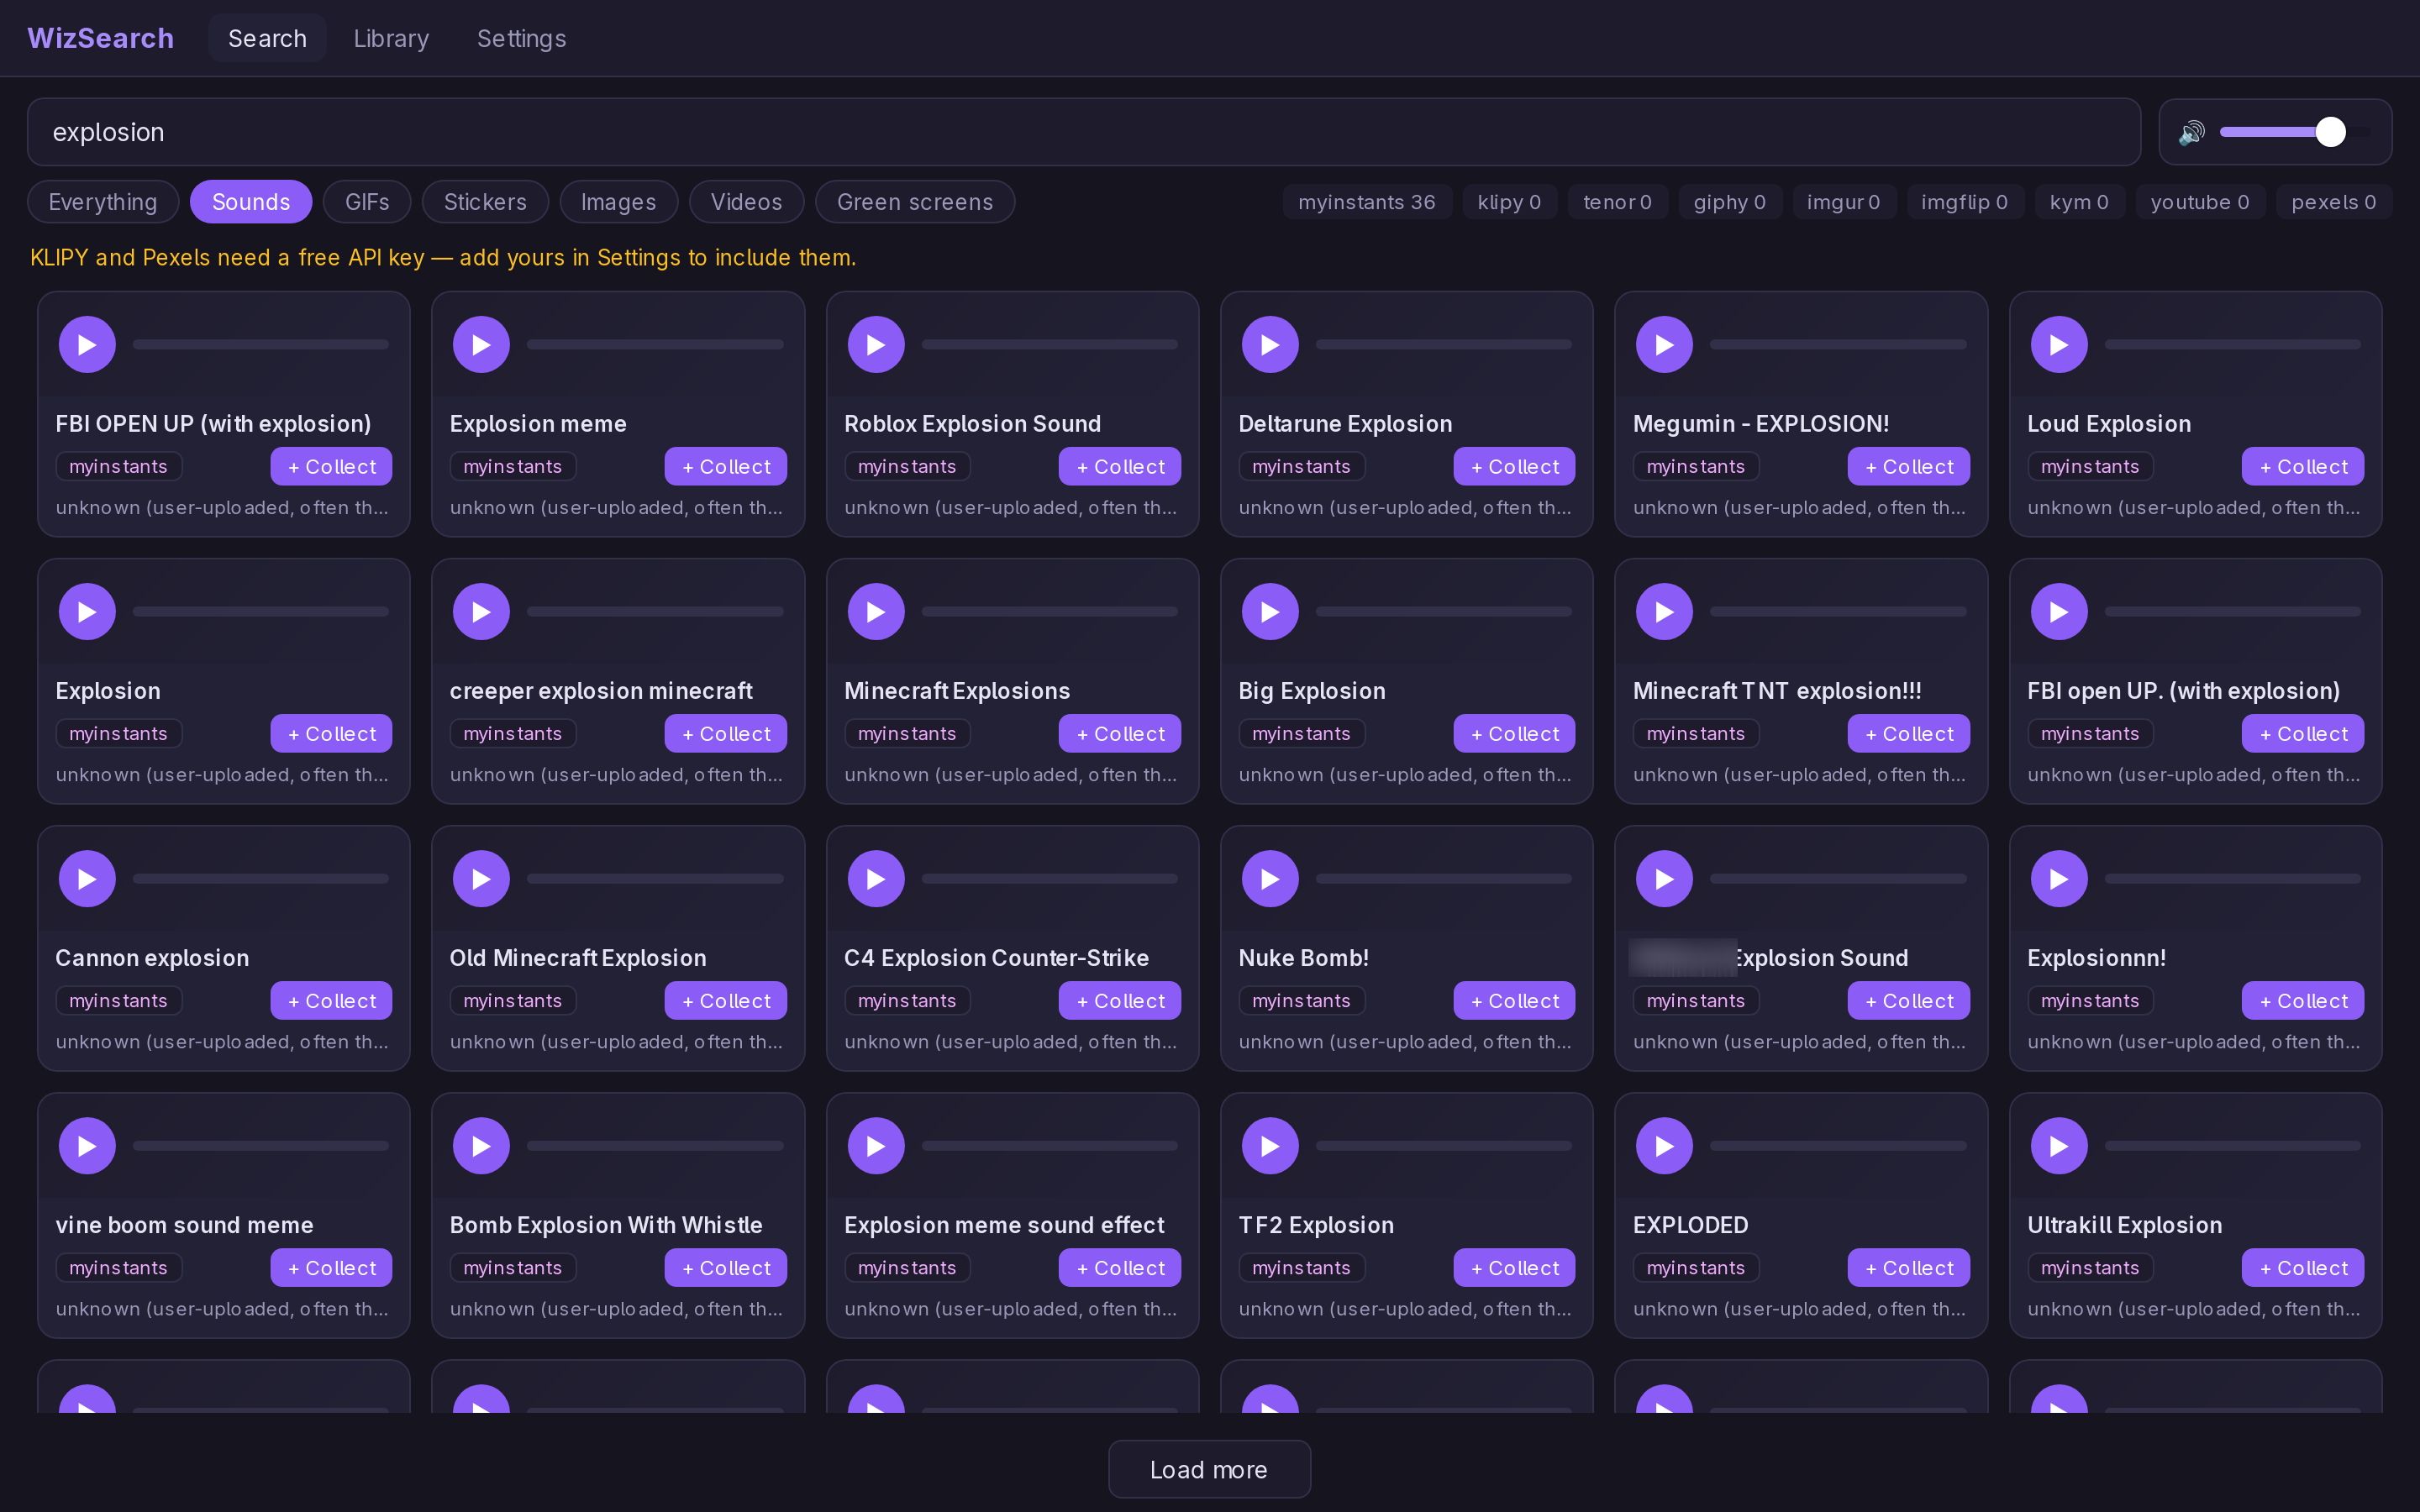
Task: Collect the Bomb Explosion With Whistle sound
Action: [x=725, y=1268]
